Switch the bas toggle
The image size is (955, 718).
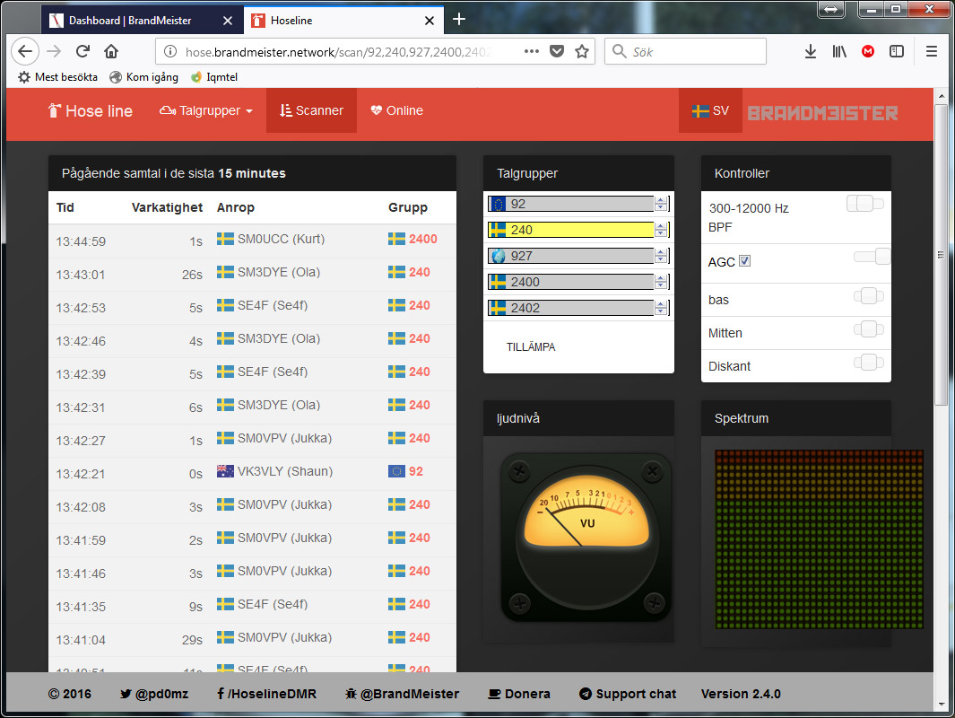point(868,296)
